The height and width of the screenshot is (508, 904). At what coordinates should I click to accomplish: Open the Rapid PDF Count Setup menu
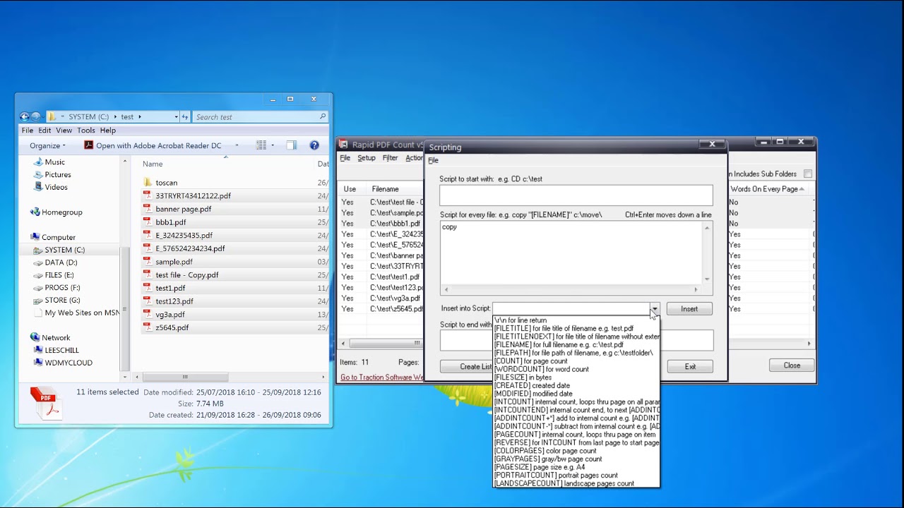point(367,158)
